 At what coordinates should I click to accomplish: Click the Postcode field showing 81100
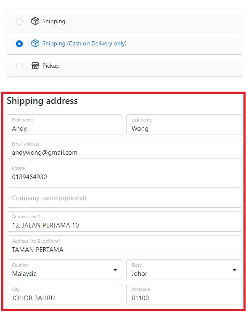click(x=184, y=294)
